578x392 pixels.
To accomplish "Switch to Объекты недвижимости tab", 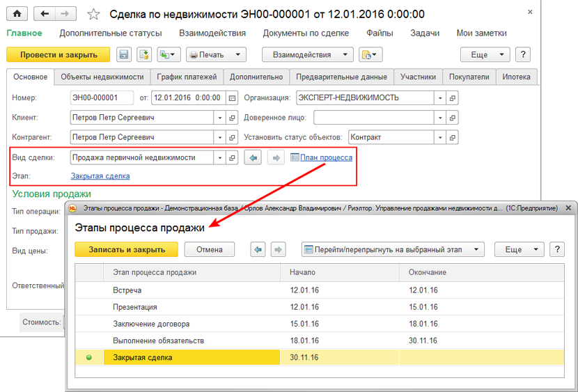I will [102, 77].
